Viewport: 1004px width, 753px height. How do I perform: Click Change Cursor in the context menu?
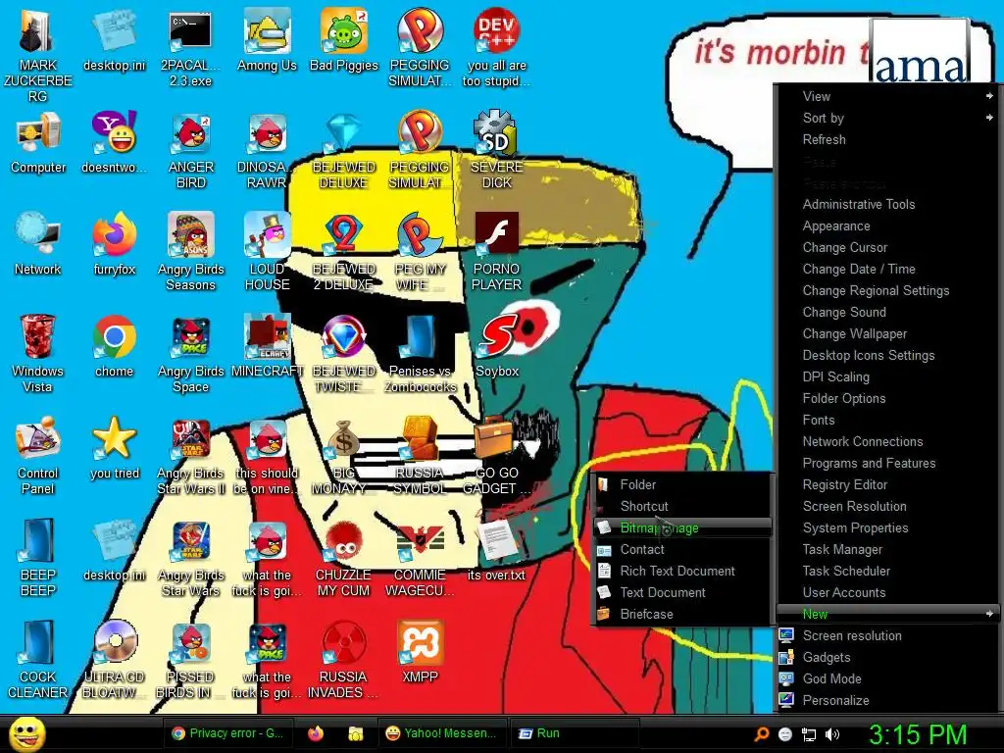886,247
